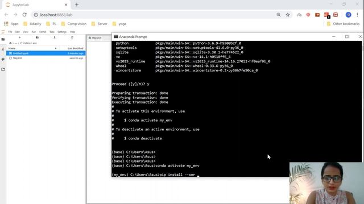Click the Anaconda Prompt title bar icon

[x=116, y=37]
